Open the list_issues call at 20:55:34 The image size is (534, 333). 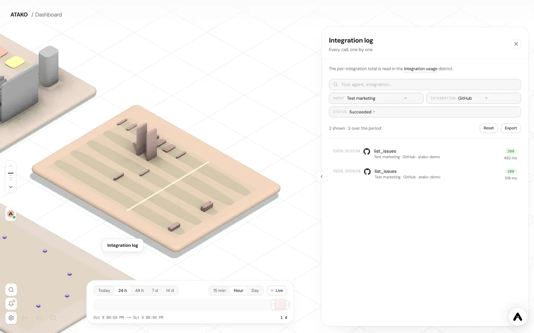click(x=425, y=154)
